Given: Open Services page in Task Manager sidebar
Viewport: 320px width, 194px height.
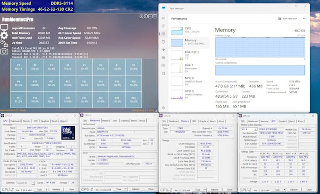Looking at the screenshot, I should click(x=163, y=73).
